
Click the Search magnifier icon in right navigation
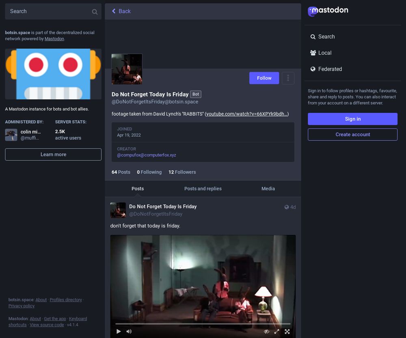(x=313, y=37)
